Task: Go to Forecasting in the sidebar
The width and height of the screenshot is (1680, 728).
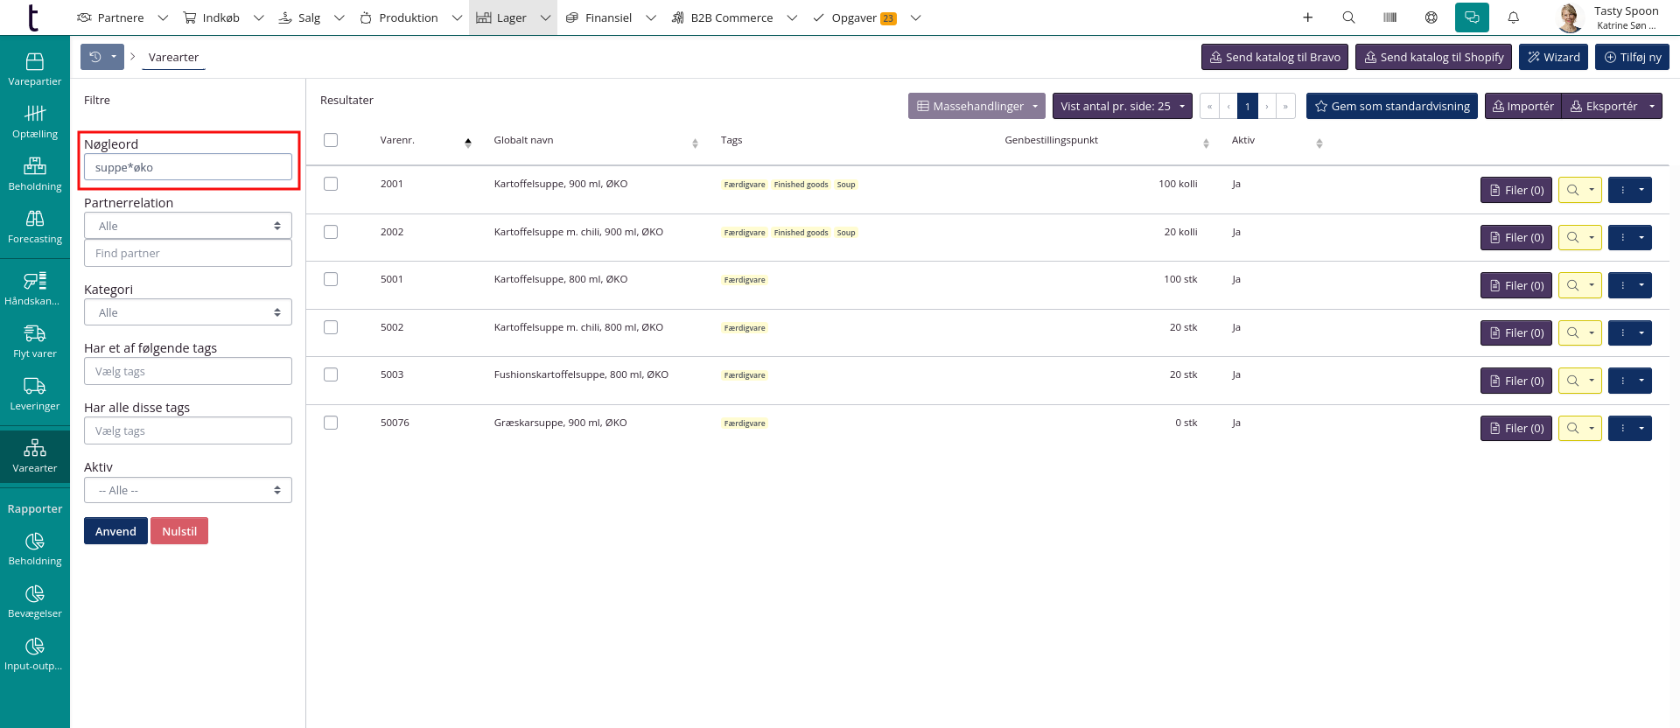Action: pos(34,226)
